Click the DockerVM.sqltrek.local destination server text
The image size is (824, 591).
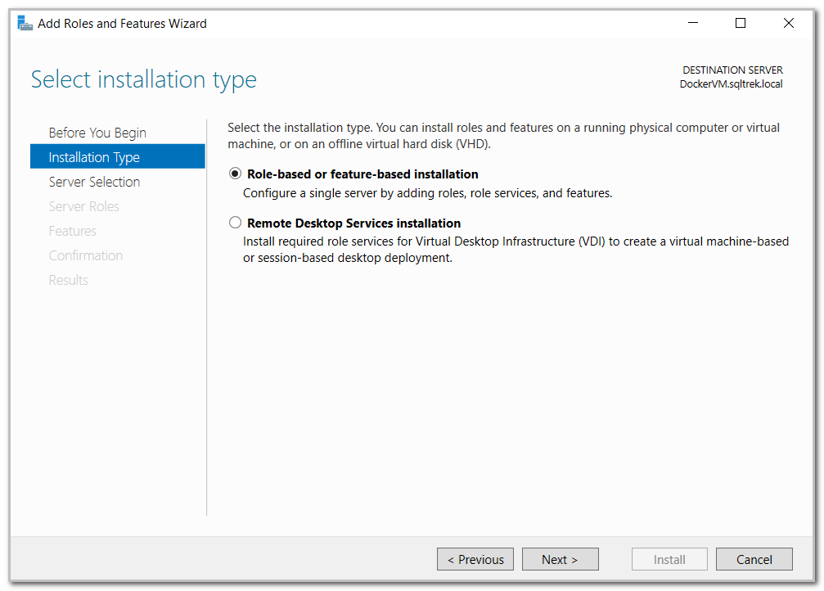[x=731, y=83]
